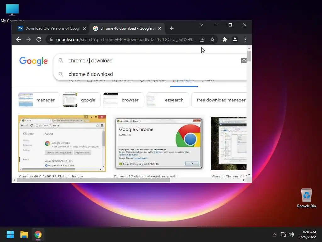Viewport: 322px width, 242px height.
Task: Click the Google logo
Action: point(33,61)
